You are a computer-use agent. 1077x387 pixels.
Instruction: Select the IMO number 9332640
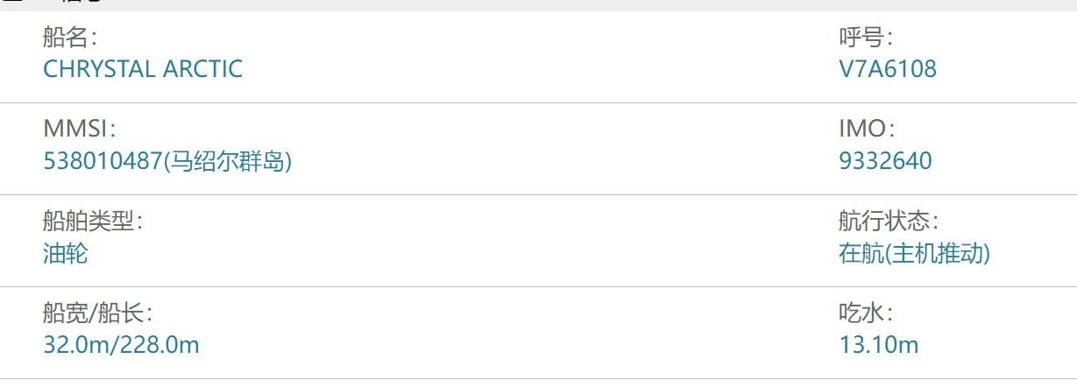point(885,161)
